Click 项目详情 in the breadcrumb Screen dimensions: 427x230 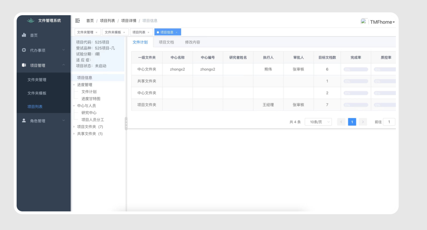[x=129, y=21]
